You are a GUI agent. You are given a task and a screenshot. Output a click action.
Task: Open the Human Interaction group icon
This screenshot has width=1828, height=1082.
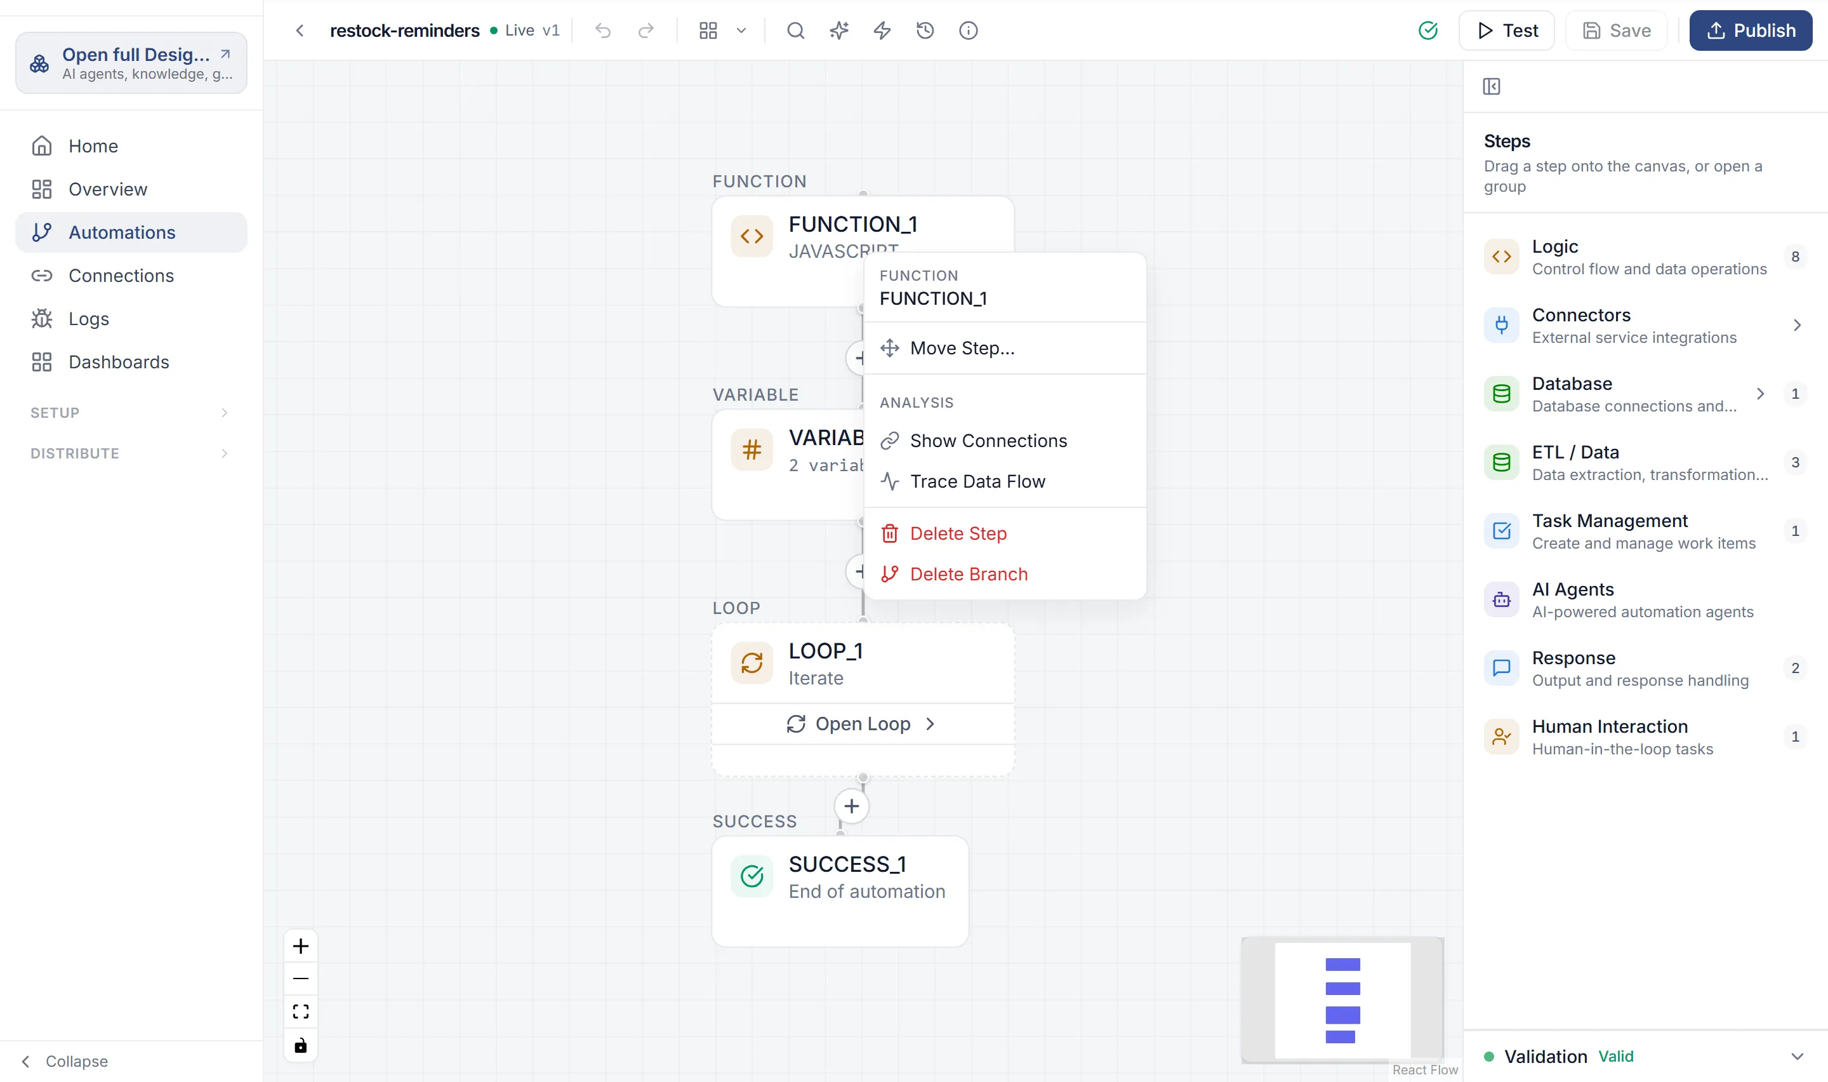coord(1502,737)
